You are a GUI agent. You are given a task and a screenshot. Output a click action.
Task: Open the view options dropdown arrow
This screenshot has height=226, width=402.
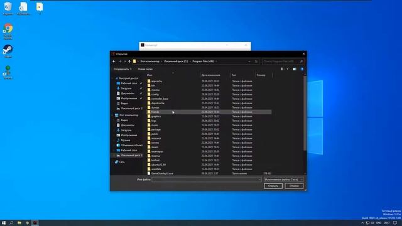click(288, 69)
